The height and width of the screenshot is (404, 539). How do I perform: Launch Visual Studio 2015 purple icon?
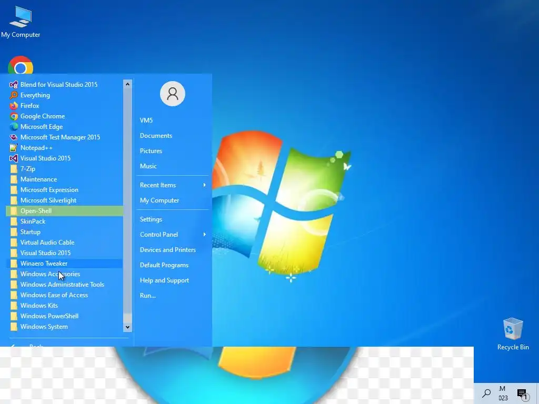coord(13,158)
